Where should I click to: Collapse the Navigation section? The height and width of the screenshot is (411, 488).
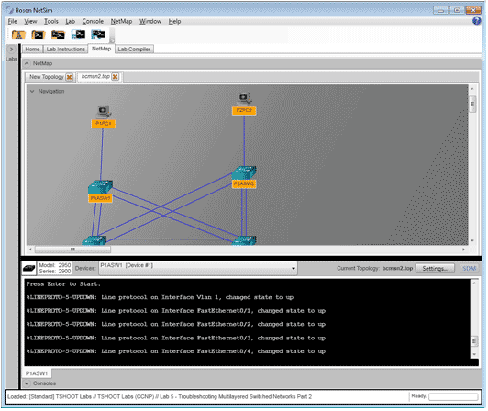click(x=32, y=91)
